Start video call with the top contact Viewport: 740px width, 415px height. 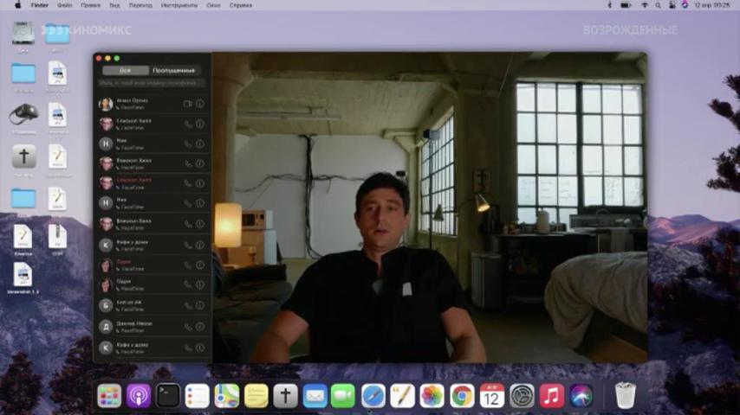tap(187, 104)
